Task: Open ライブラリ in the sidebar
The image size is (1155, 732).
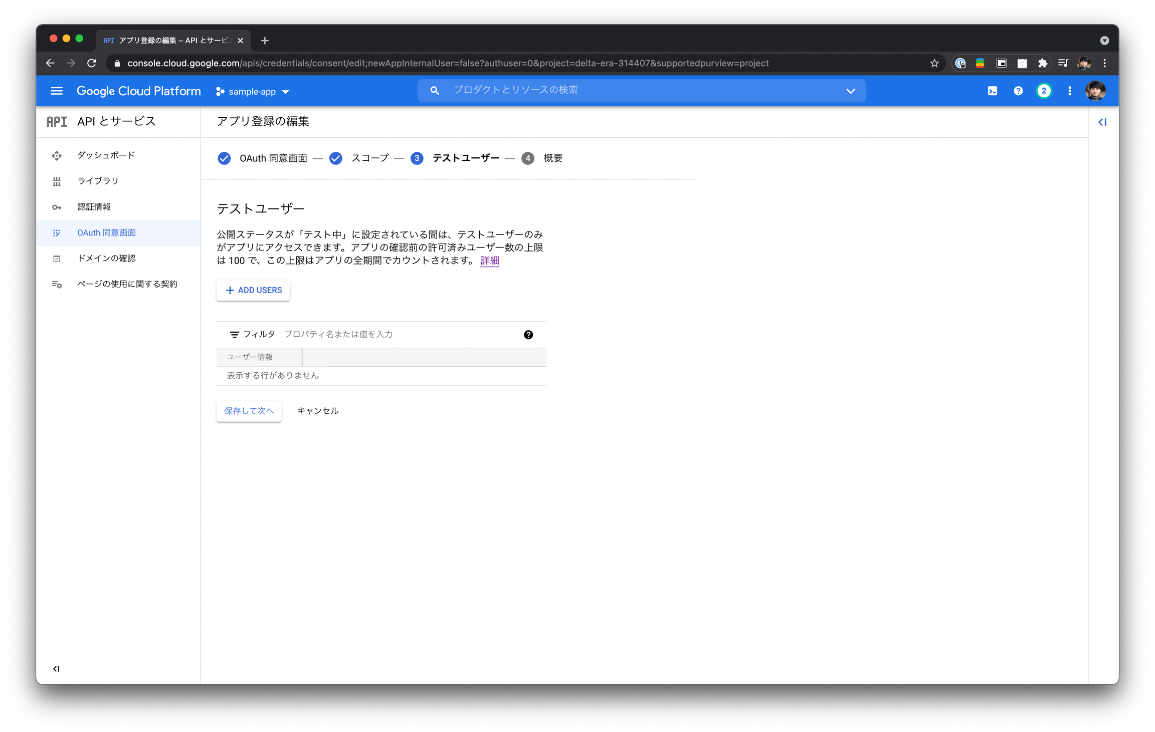Action: point(98,181)
